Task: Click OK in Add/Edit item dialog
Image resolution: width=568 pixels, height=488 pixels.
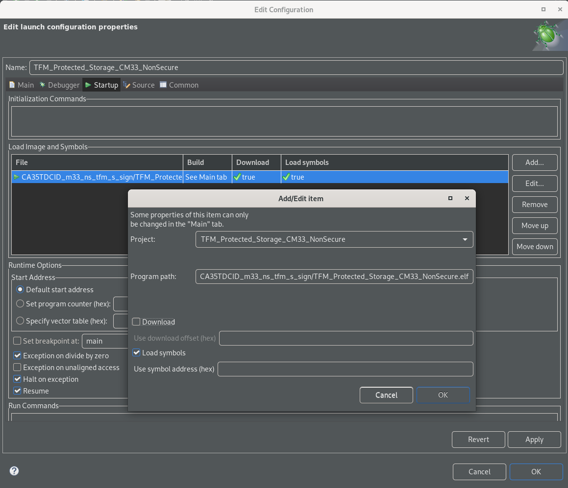Action: point(443,395)
